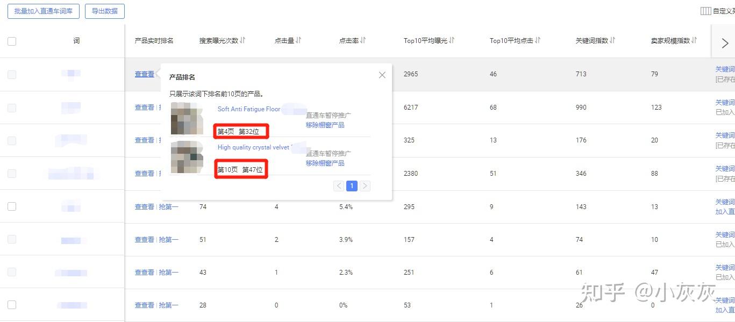Go to previous page in popup pagination
735x322 pixels.
(x=339, y=186)
